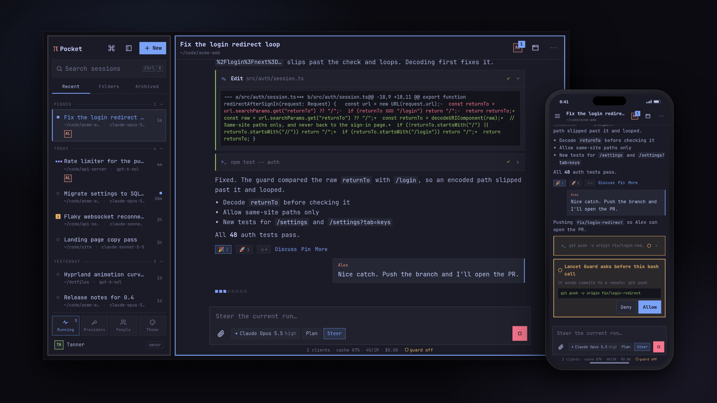
Task: Open the three-dots menu in phone header
Action: pyautogui.click(x=661, y=116)
